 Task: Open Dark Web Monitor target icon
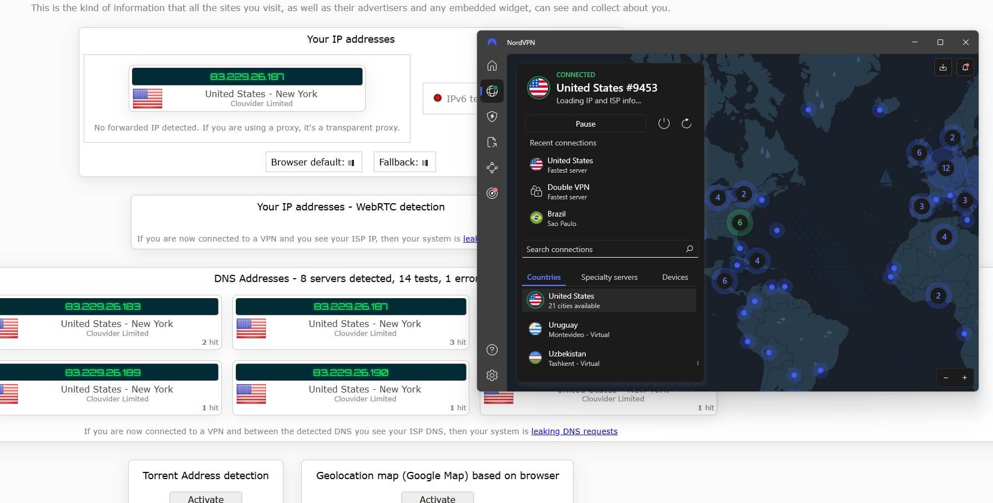(492, 193)
